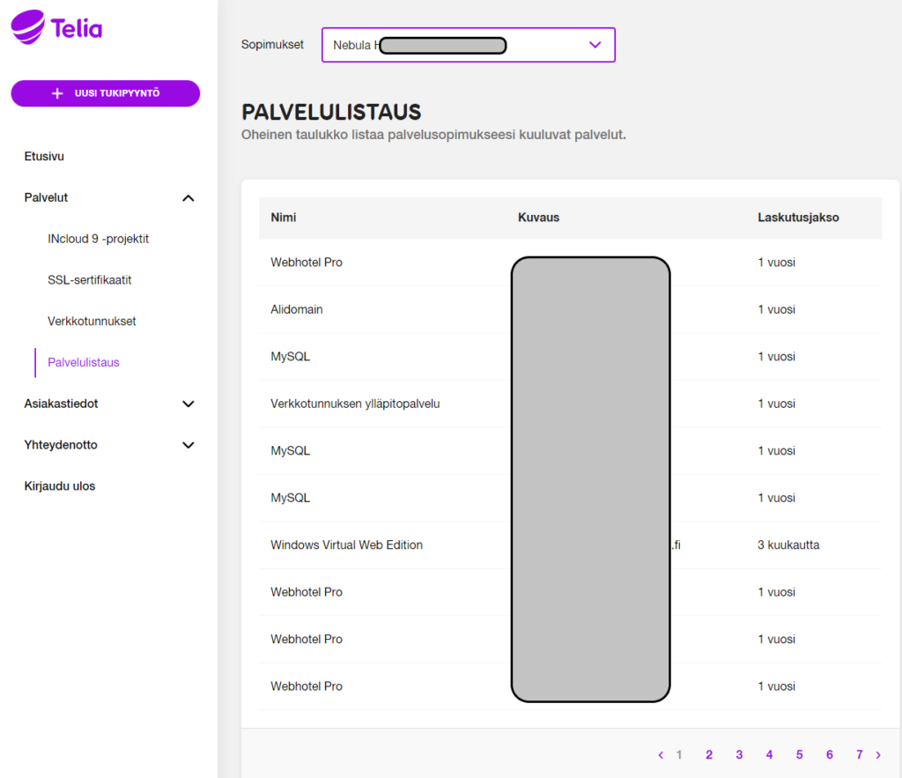902x778 pixels.
Task: Click the Laskutusjakso column header
Action: click(798, 218)
